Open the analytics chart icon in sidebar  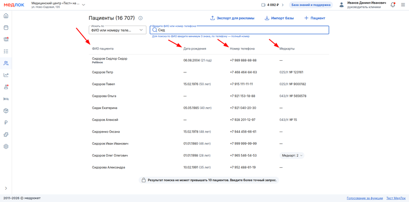pos(6,75)
